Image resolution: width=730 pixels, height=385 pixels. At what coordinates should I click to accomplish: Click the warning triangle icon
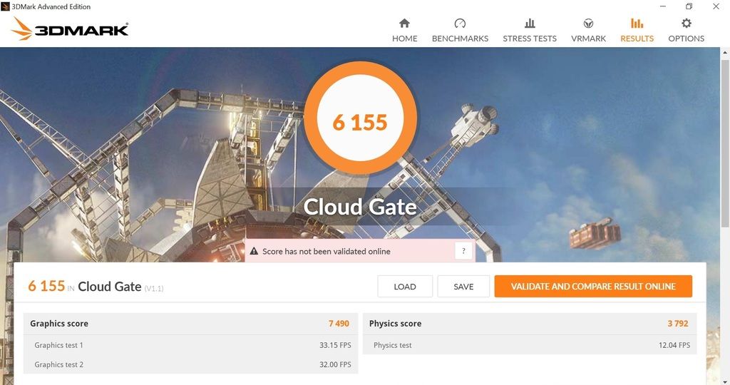point(254,252)
